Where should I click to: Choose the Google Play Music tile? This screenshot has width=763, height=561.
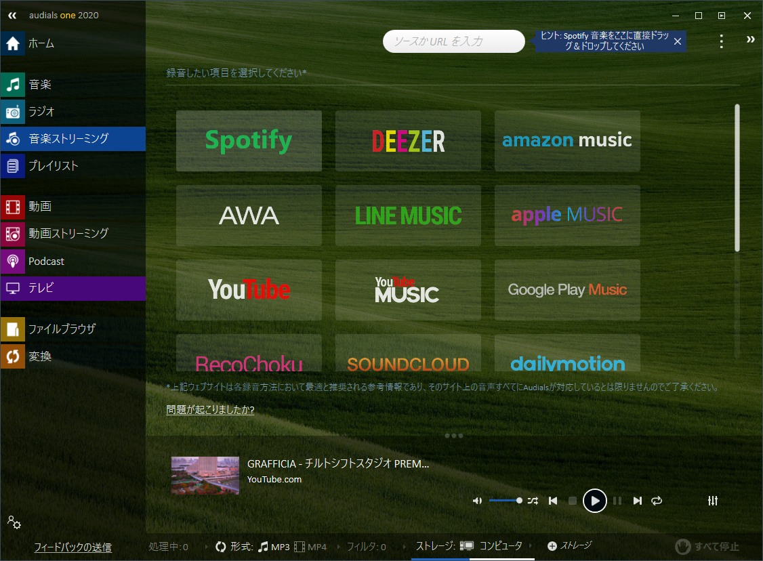(567, 289)
